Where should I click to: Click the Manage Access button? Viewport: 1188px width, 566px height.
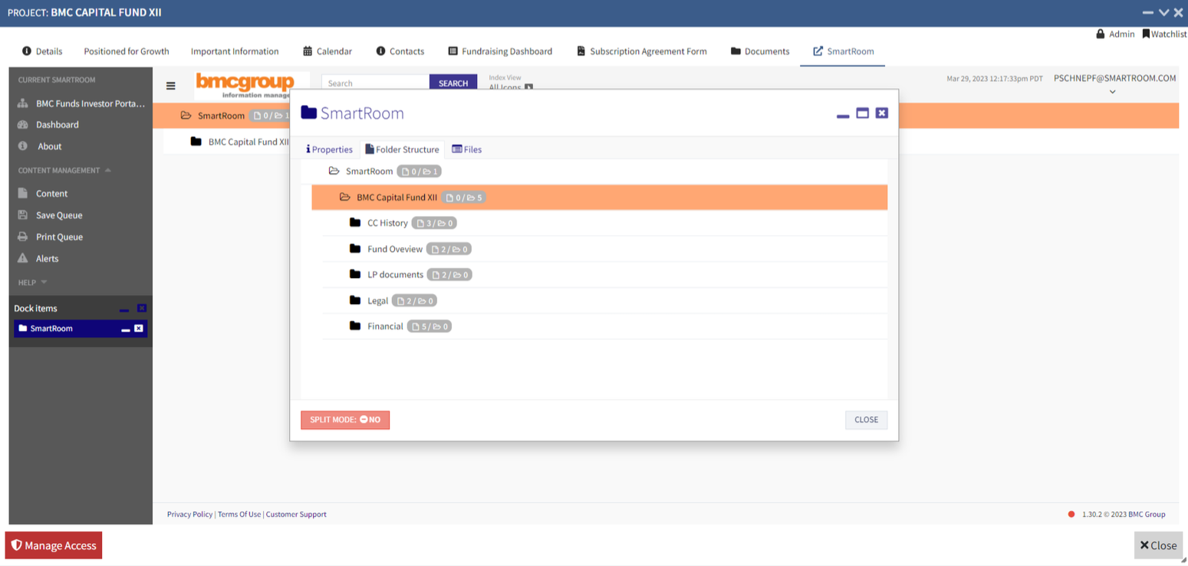pyautogui.click(x=54, y=545)
